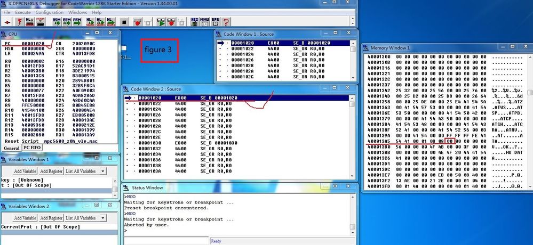Image resolution: width=533 pixels, height=245 pixels.
Task: Select the LR register value 0000249A
Action: [33, 54]
